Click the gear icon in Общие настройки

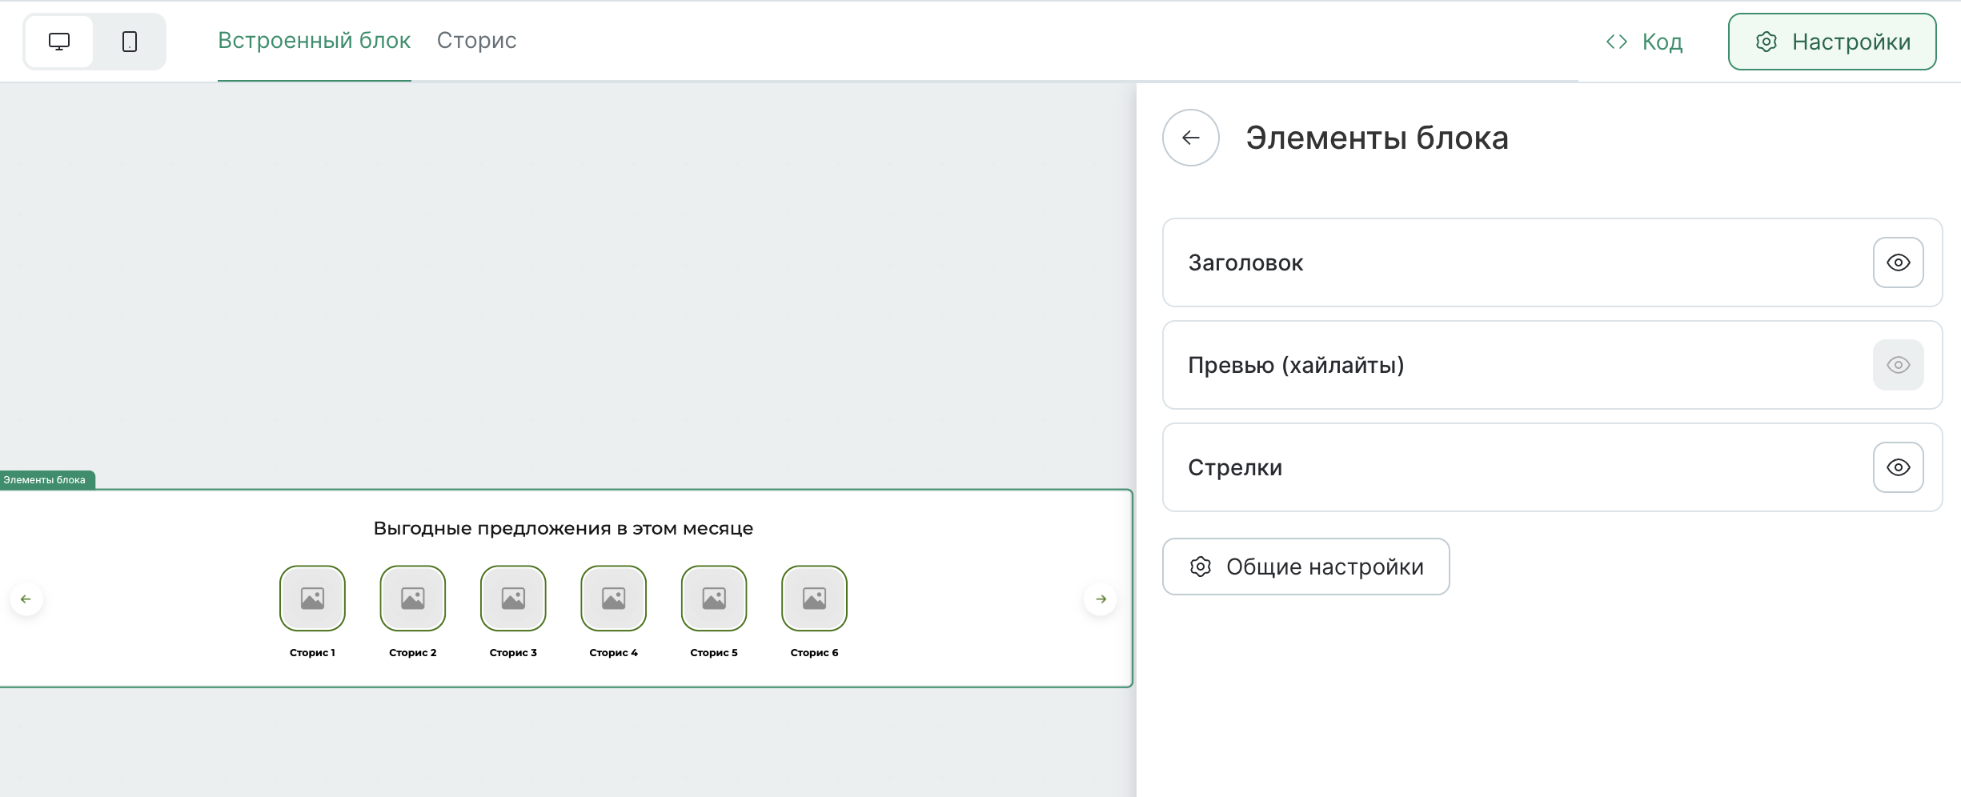pyautogui.click(x=1201, y=567)
